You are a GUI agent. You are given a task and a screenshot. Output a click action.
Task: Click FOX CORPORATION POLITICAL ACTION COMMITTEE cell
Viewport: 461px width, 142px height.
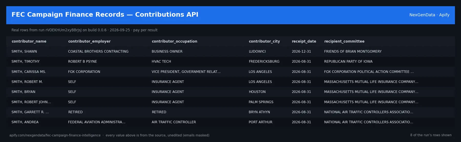point(369,72)
